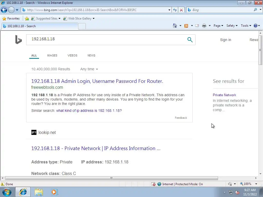
Task: Open the Windows Start button
Action: (7, 192)
